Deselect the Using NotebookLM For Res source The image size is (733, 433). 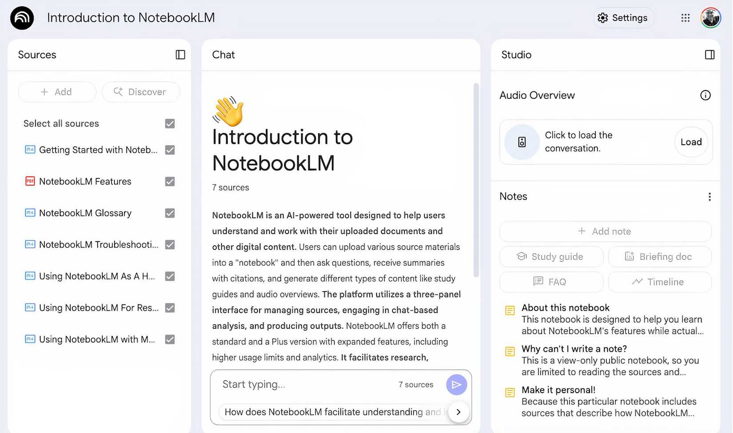coord(170,307)
